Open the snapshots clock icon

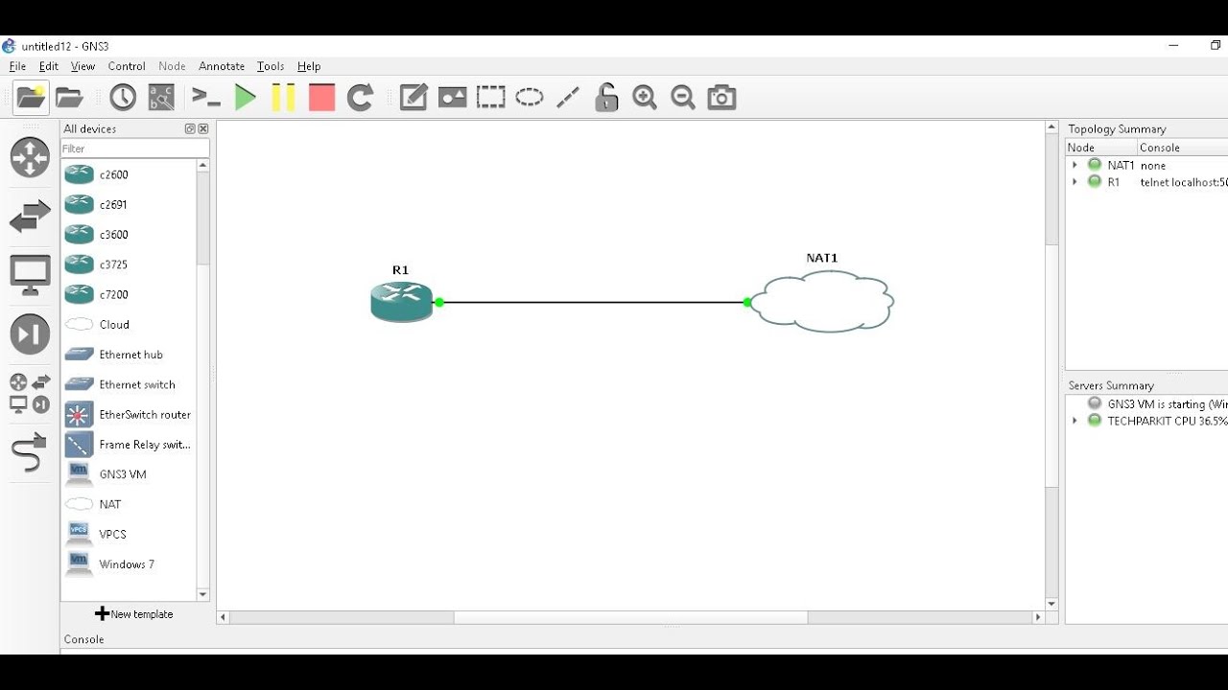click(123, 97)
